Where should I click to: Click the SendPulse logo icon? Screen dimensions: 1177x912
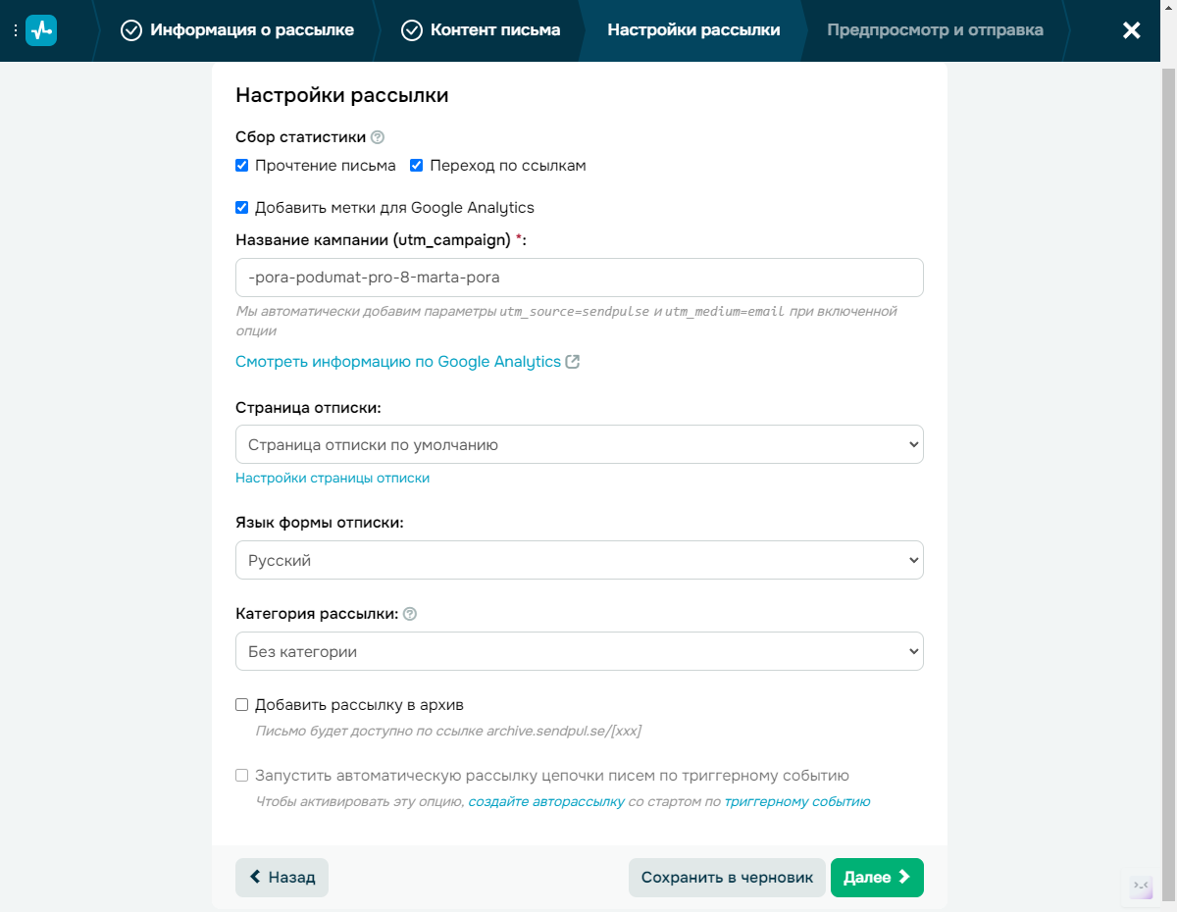pyautogui.click(x=41, y=30)
